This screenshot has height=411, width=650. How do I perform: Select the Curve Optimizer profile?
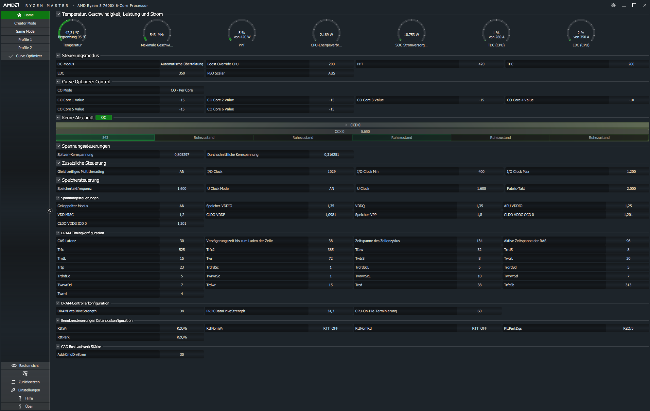coord(25,56)
